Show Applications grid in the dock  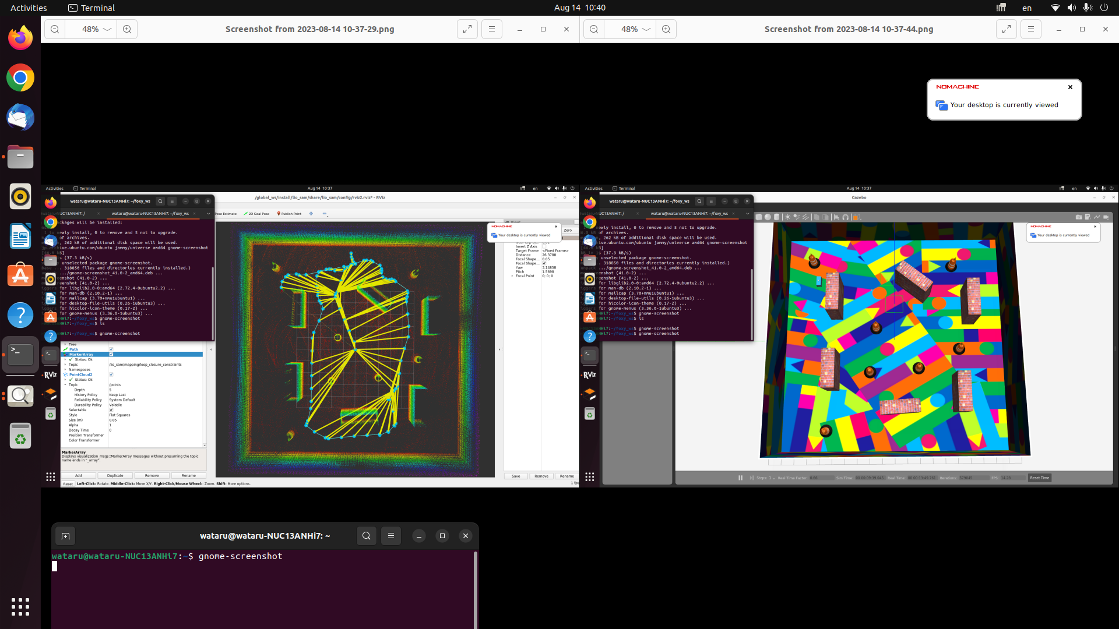pyautogui.click(x=20, y=607)
